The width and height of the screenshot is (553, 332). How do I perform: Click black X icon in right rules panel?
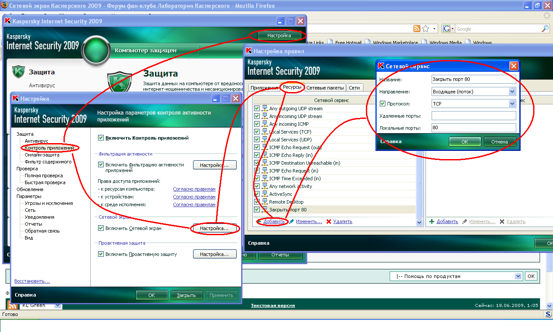coord(502,221)
